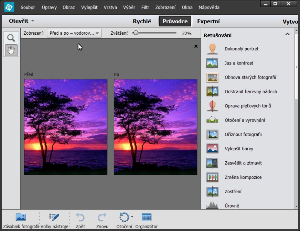The width and height of the screenshot is (300, 231).
Task: Select the Hand tool
Action: [11, 50]
